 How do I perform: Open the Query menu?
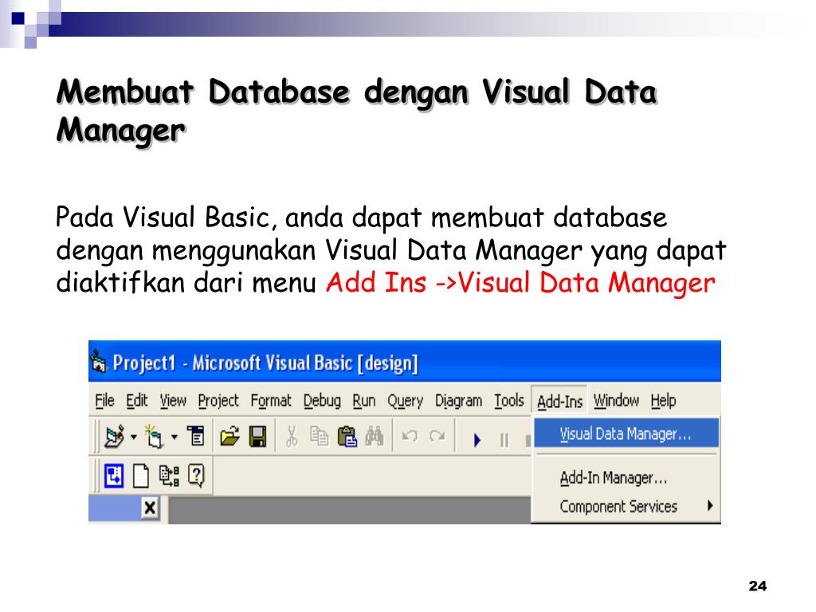[405, 402]
